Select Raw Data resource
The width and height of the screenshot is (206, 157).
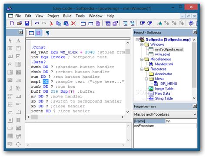[x=163, y=94]
